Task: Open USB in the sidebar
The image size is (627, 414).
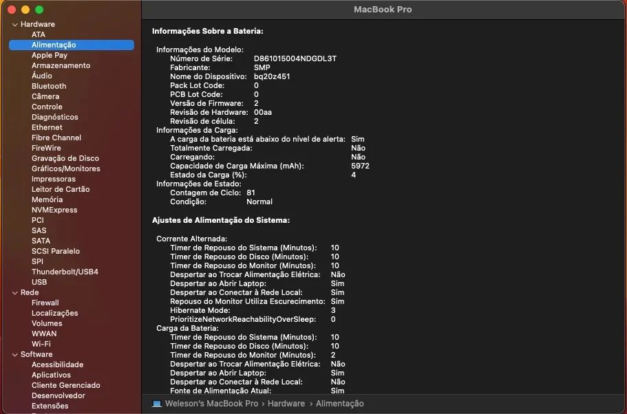Action: click(39, 282)
